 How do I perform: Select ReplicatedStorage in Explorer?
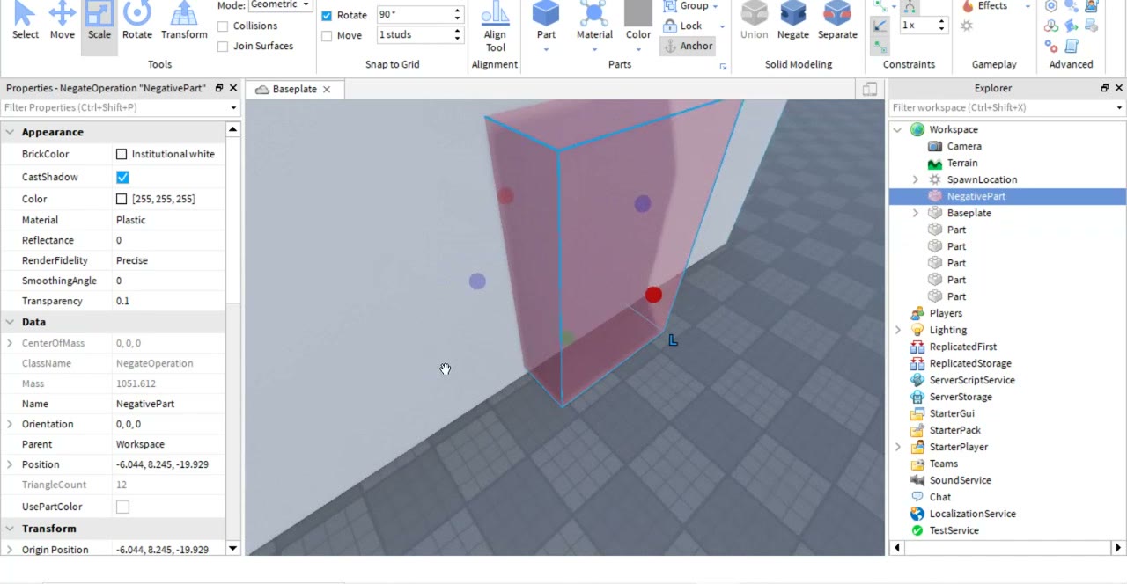[970, 363]
